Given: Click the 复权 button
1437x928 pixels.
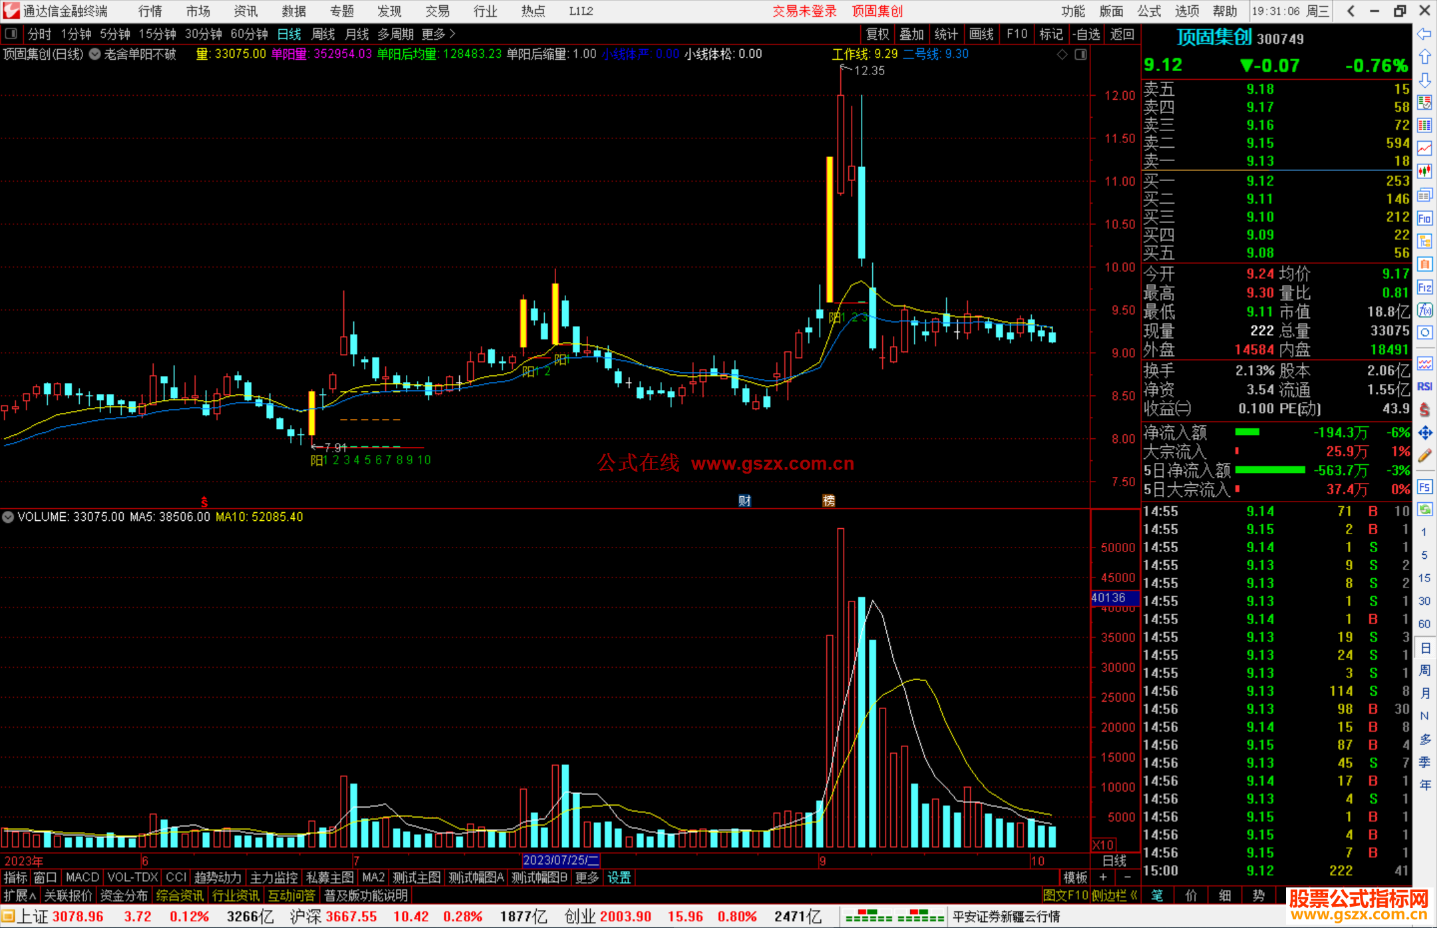Looking at the screenshot, I should tap(877, 34).
